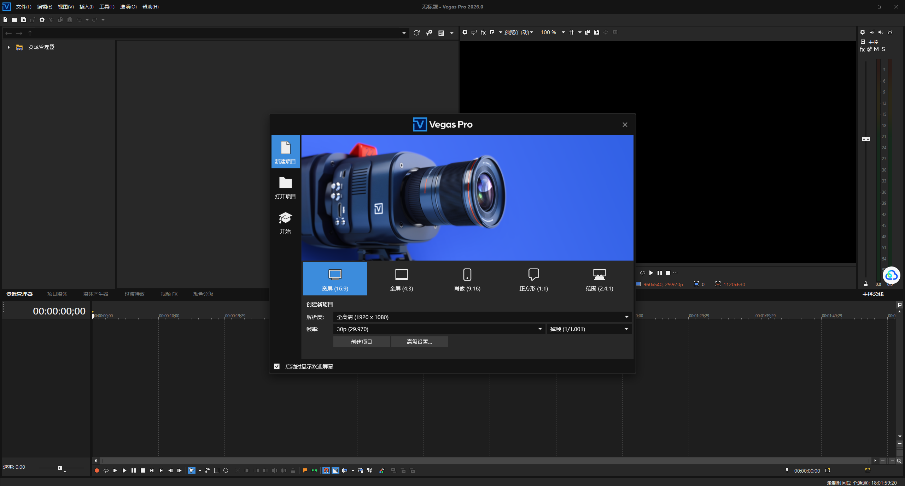Open the mixing console icon
Image resolution: width=905 pixels, height=486 pixels.
pos(890,32)
